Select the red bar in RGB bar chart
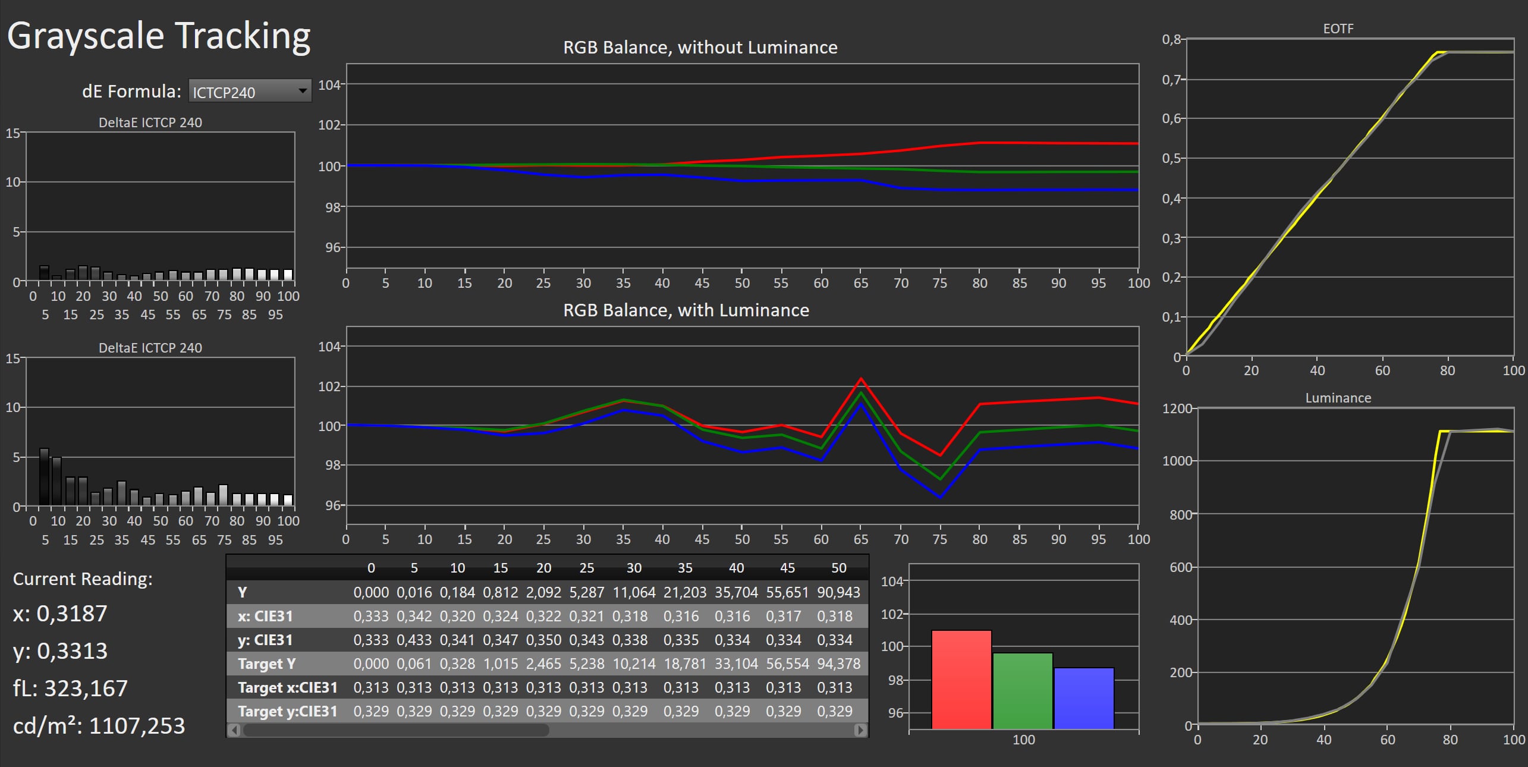The height and width of the screenshot is (767, 1528). point(961,680)
